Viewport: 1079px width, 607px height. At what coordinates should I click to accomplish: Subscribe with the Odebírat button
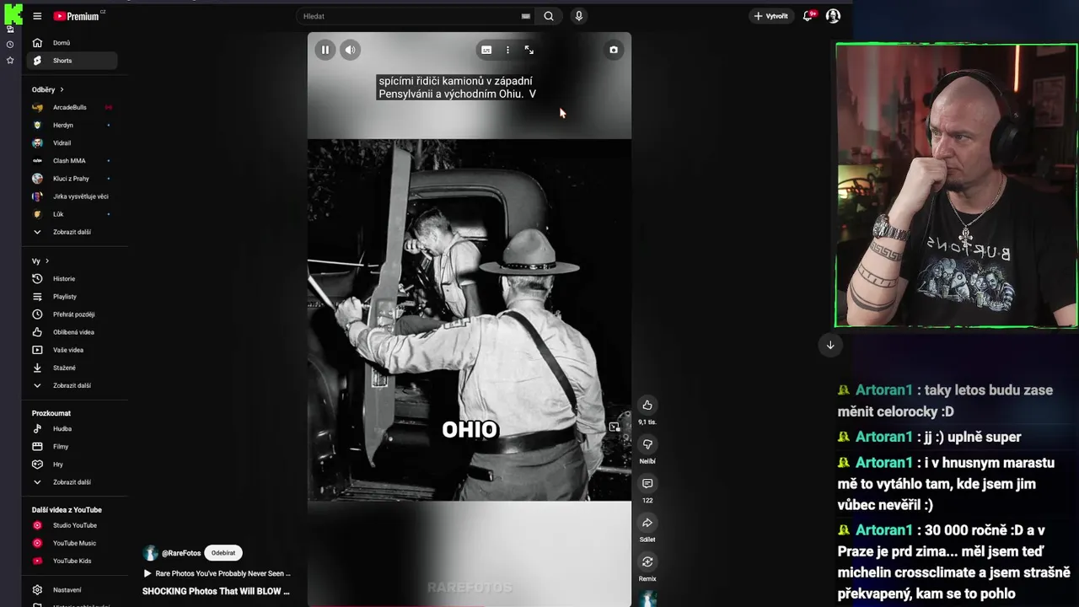point(223,553)
